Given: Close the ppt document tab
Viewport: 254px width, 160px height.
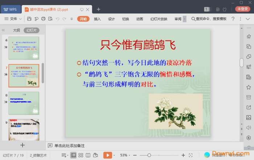Looking at the screenshot, I should point(87,9).
